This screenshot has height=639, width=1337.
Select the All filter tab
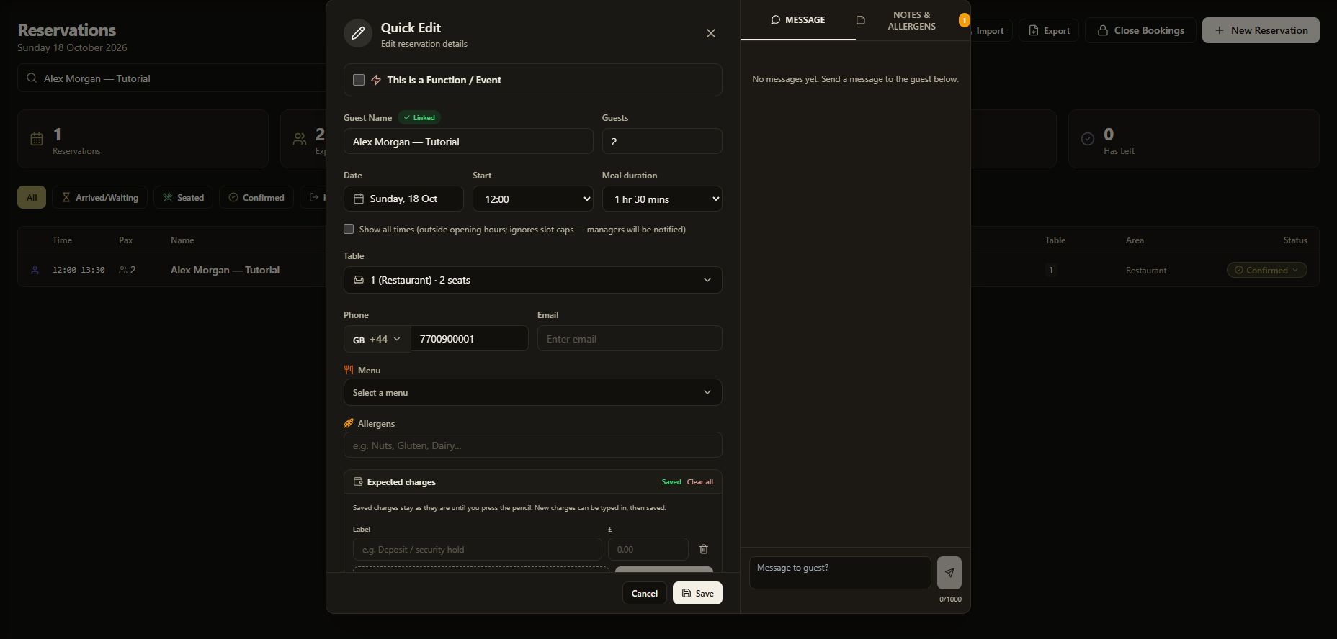point(32,197)
